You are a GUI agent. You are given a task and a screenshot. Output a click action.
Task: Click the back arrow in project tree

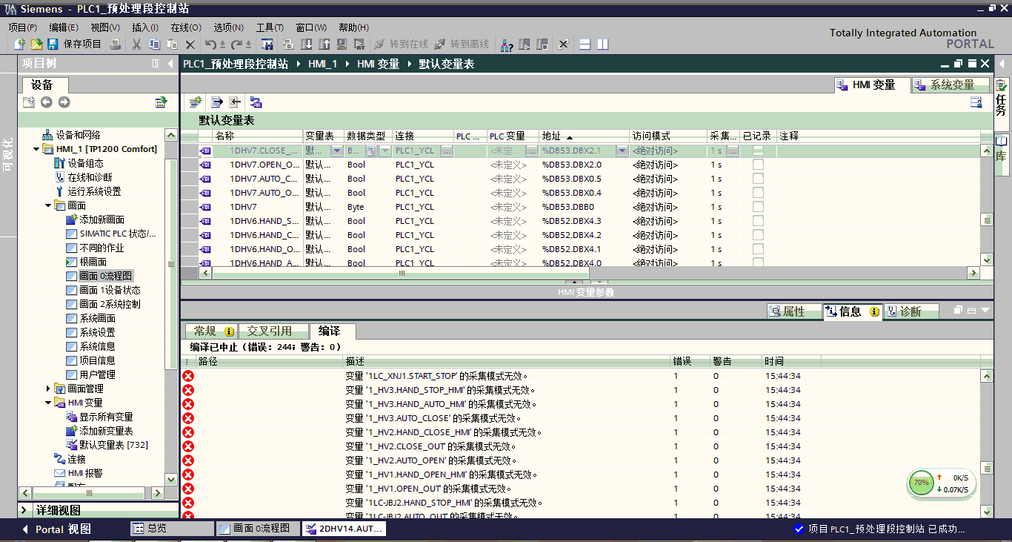click(47, 102)
